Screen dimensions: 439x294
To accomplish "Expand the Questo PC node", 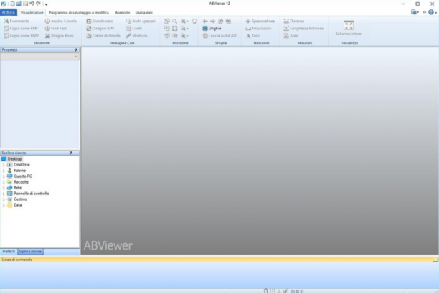I will (x=4, y=176).
